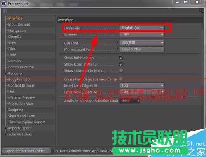Enable Show Shortcuts in Menu checkbox
Screen dimensions: 206x157
(x=121, y=70)
